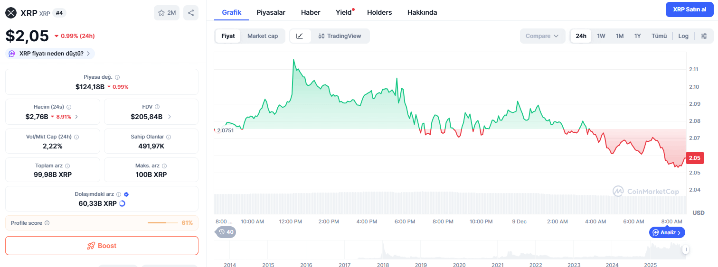Click the AI icon in XRP fiyatı question
The height and width of the screenshot is (267, 718).
pos(12,54)
